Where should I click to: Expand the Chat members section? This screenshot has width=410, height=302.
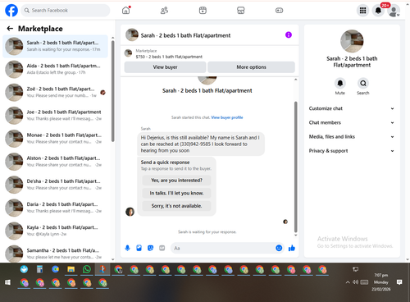(352, 122)
